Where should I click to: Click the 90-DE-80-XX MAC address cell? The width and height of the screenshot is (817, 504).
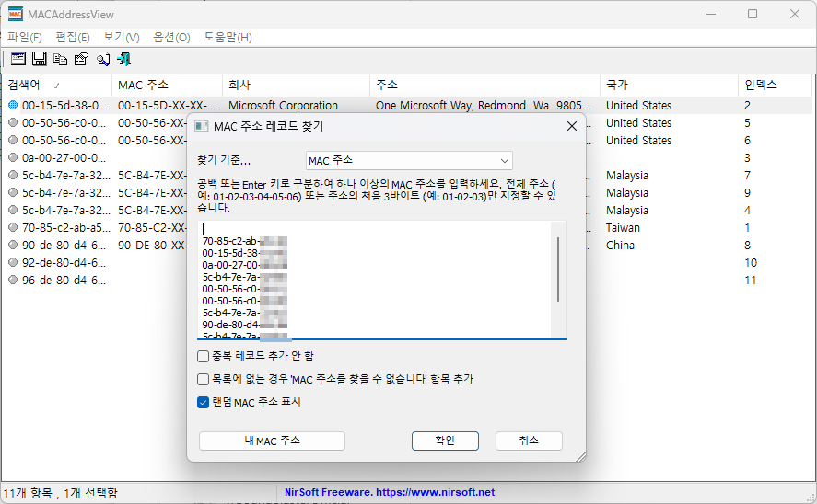[x=152, y=245]
